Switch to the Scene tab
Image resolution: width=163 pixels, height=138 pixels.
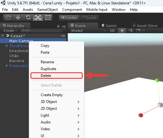pyautogui.click(x=83, y=25)
